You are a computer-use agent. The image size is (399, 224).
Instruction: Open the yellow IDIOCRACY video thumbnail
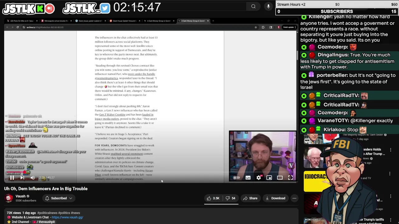click(x=315, y=181)
